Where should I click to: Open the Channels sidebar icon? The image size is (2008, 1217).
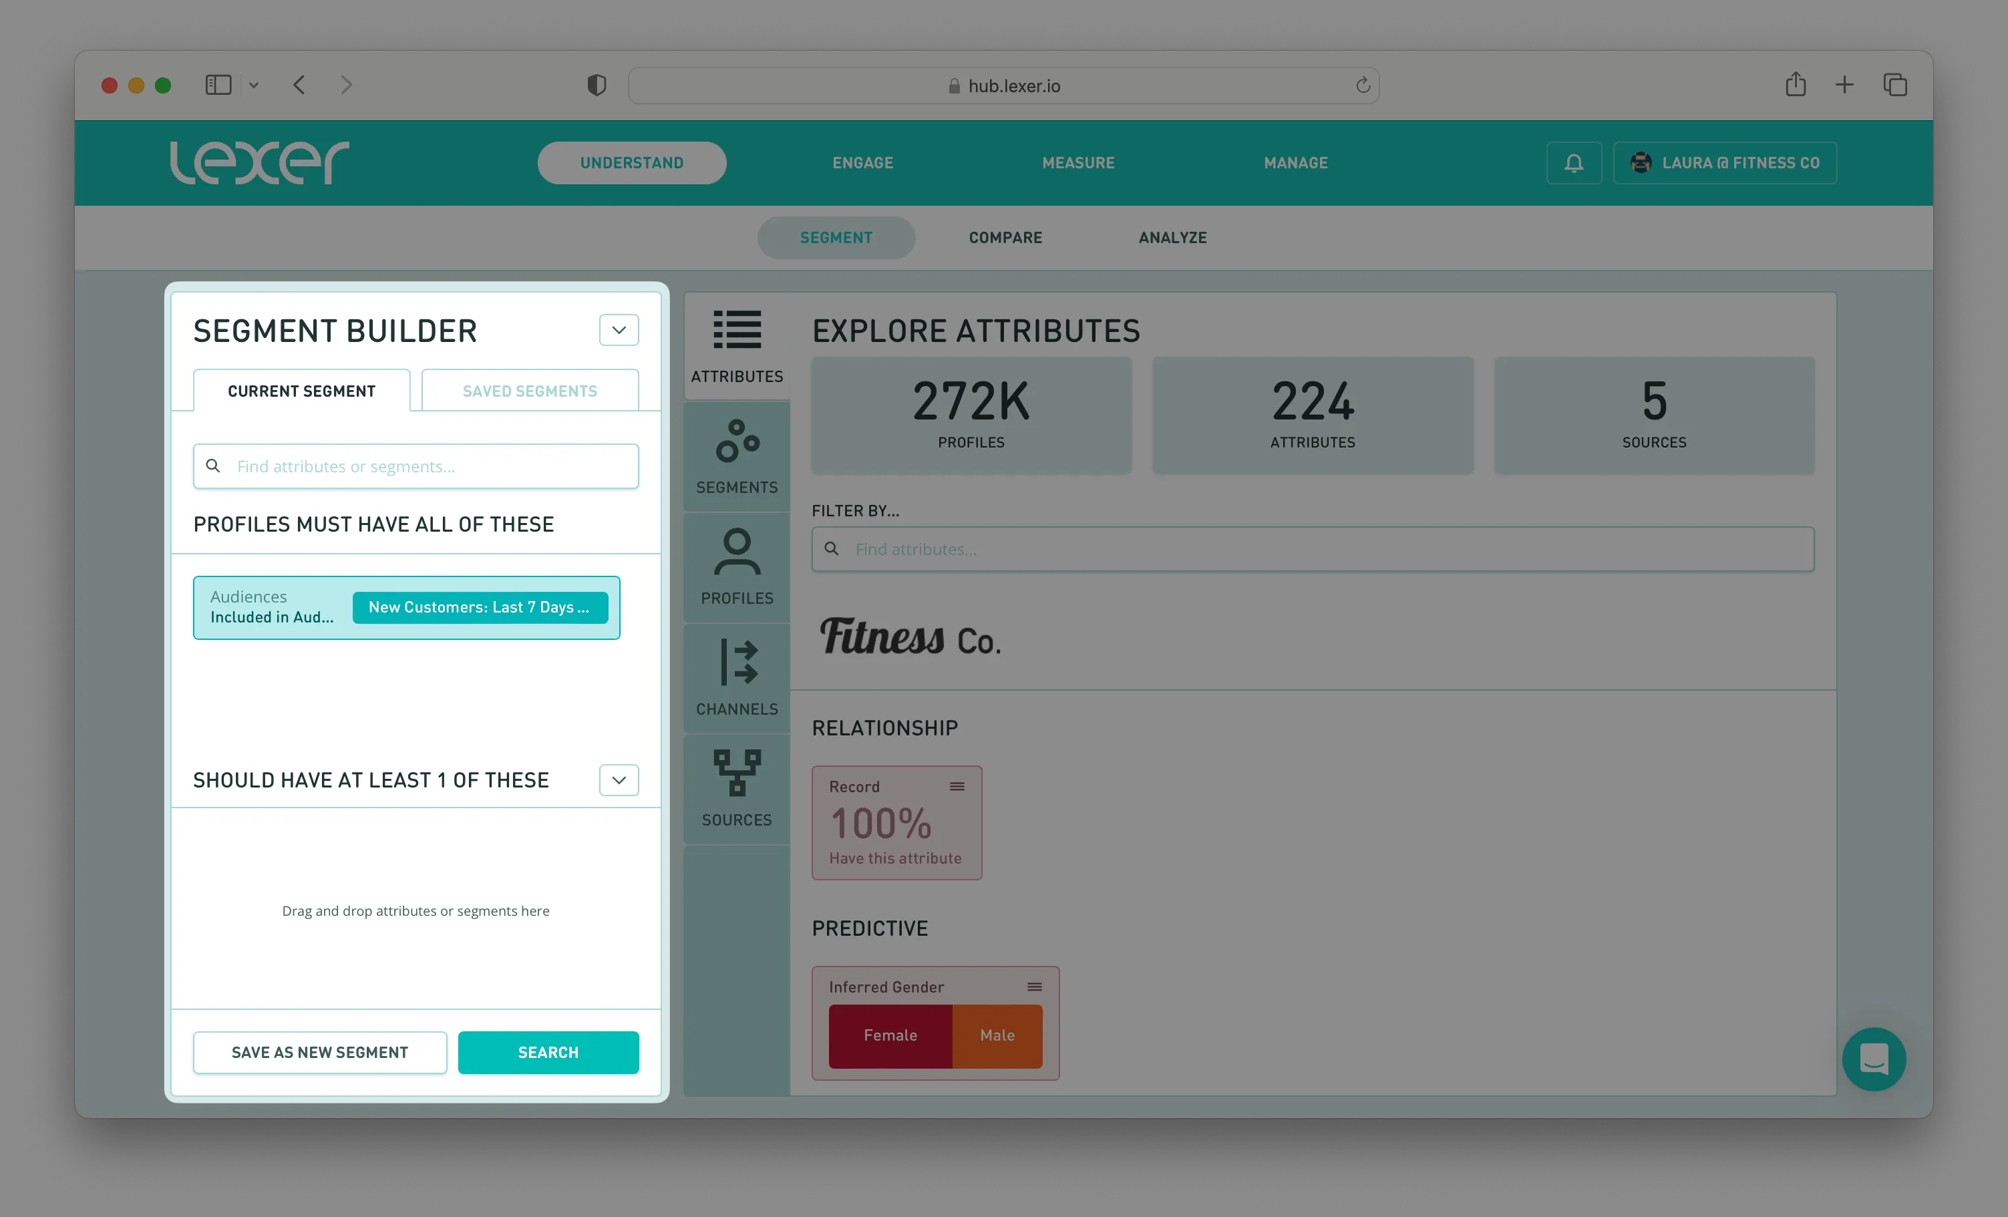pos(737,663)
